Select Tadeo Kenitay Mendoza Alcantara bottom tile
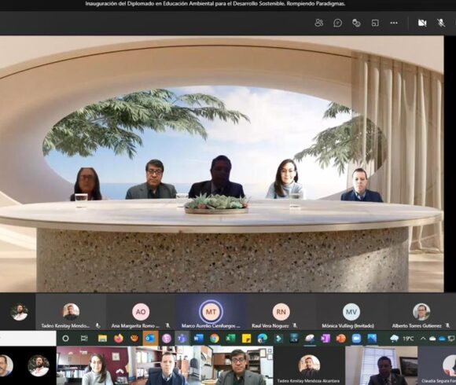Viewport: 456px width, 385px height. [309, 365]
